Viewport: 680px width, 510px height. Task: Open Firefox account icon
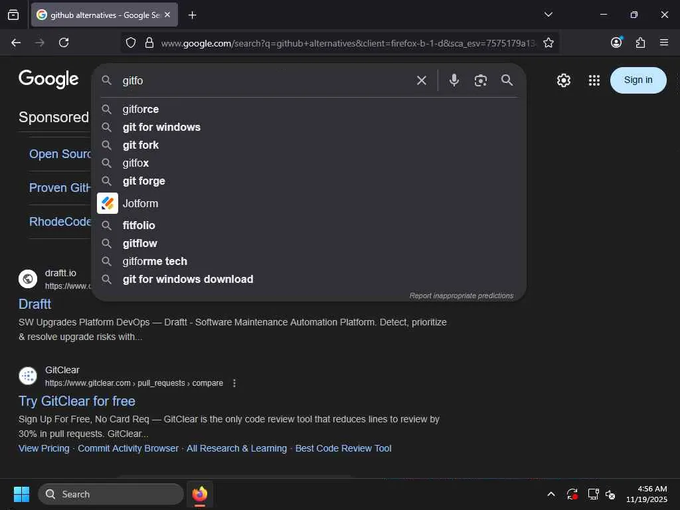click(616, 42)
